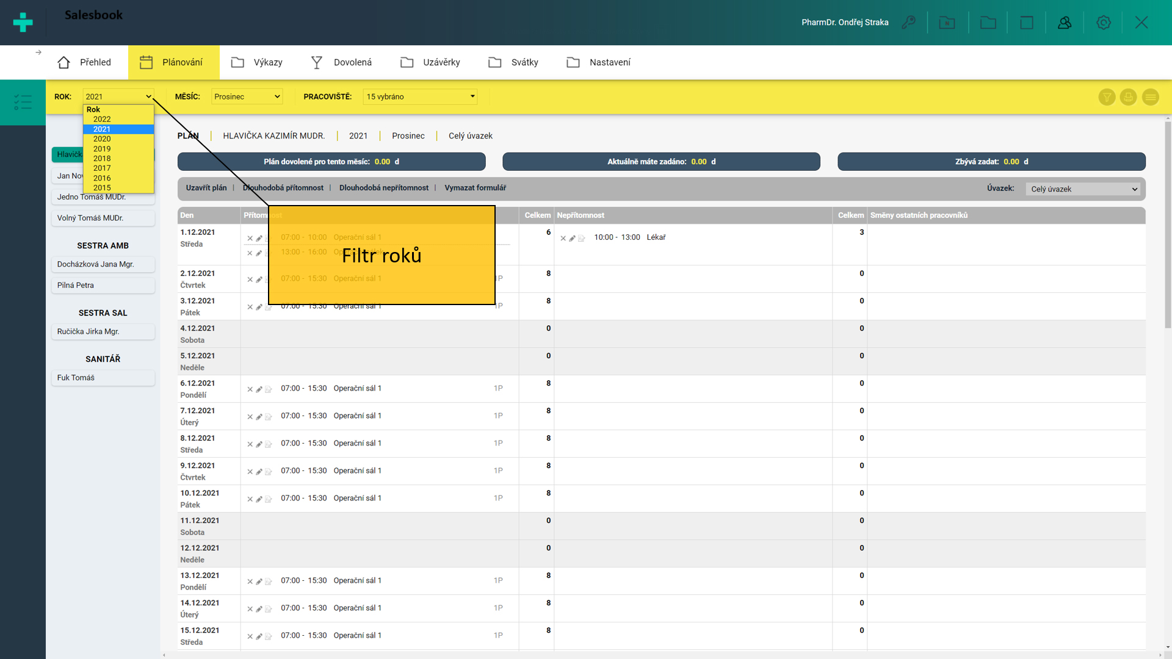Click the printer icon in the yellow bar
This screenshot has width=1172, height=659.
pos(1128,97)
